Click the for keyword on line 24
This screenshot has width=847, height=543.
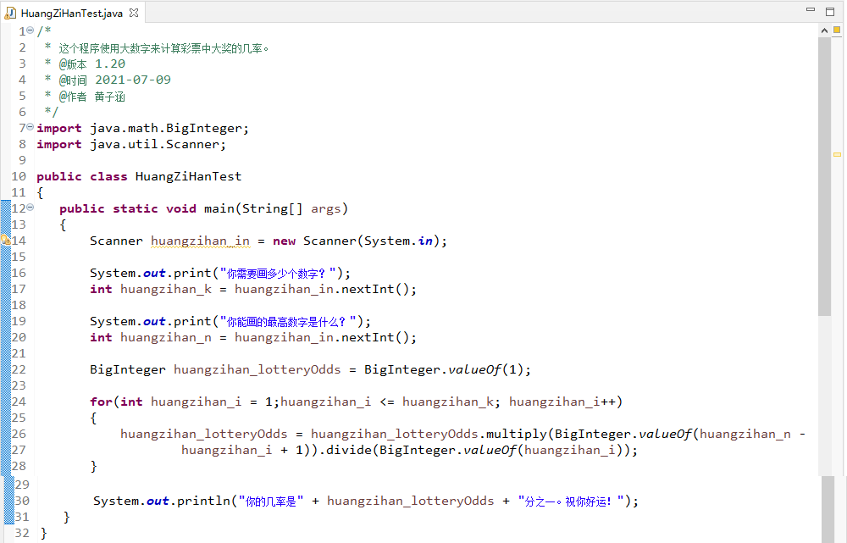point(101,402)
